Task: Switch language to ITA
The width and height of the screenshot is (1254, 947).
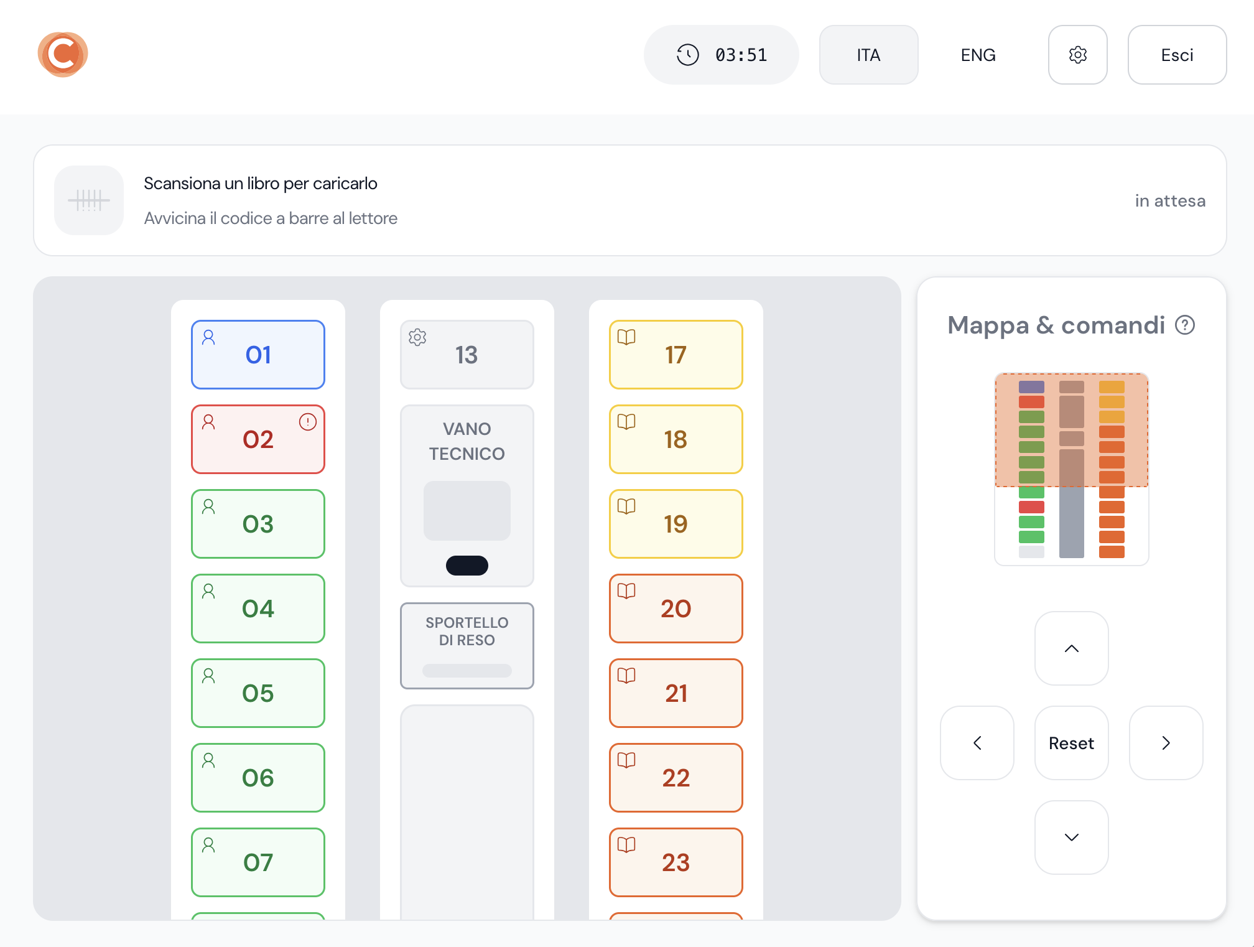Action: [869, 55]
